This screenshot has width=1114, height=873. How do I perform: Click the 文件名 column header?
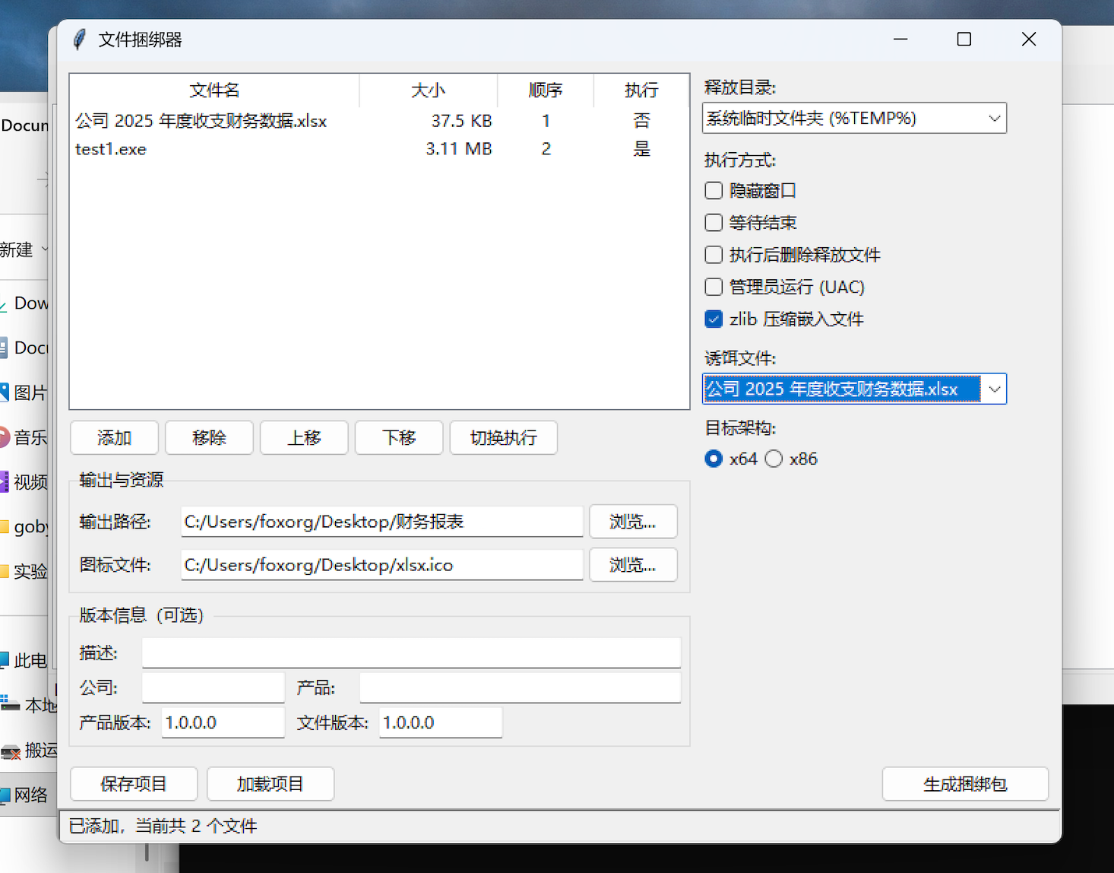tap(214, 90)
